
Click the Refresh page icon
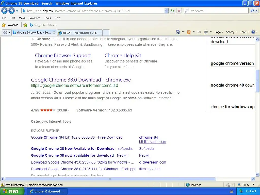coord(172,11)
